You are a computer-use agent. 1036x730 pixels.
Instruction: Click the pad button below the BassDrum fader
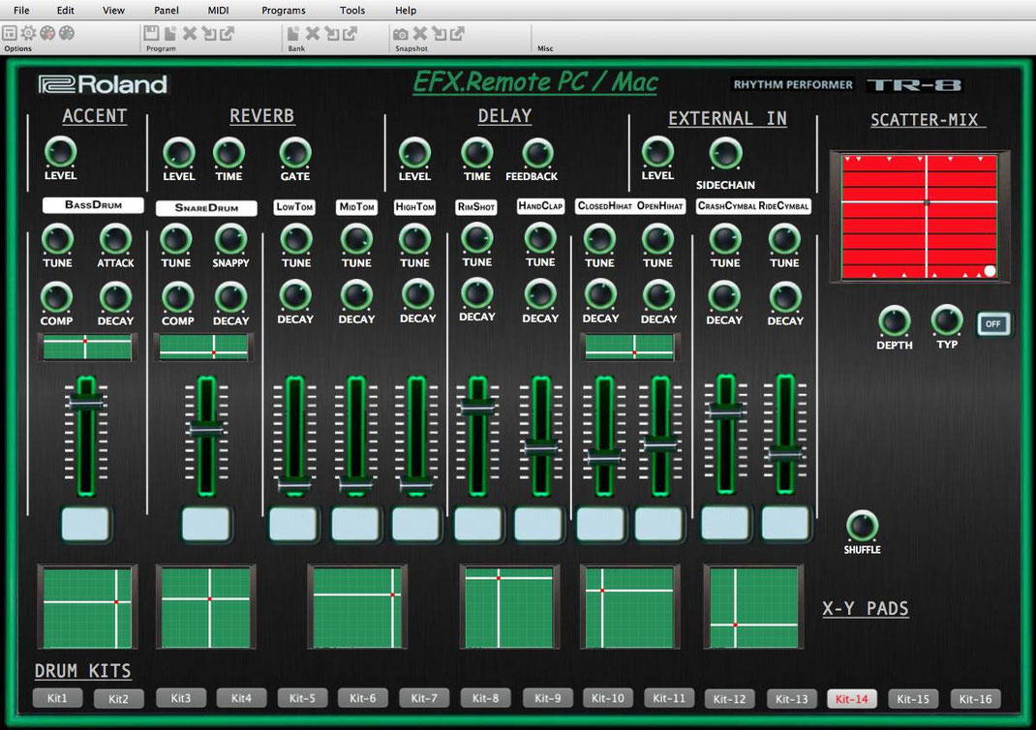coord(85,523)
